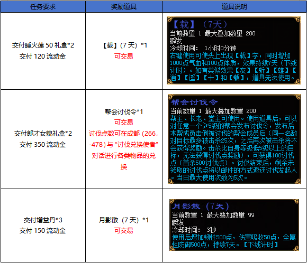307x263 pixels.
Task: Click red 可交易 label under 帮会讨伐令
Action: pos(124,123)
